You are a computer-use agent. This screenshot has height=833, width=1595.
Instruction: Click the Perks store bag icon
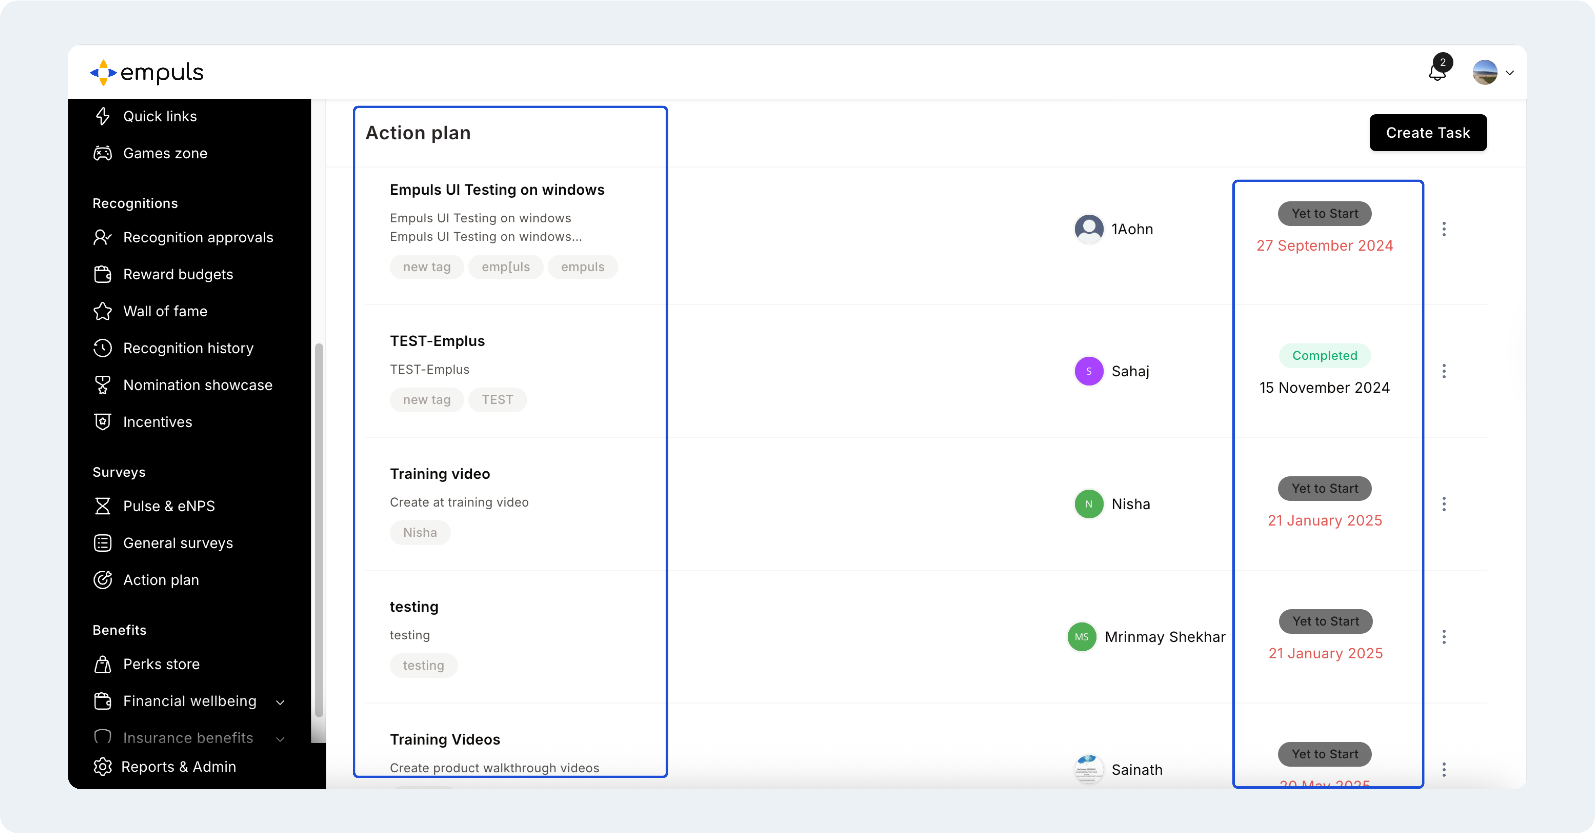pyautogui.click(x=103, y=664)
